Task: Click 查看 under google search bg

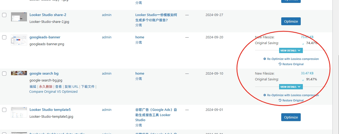Action: pos(59,87)
